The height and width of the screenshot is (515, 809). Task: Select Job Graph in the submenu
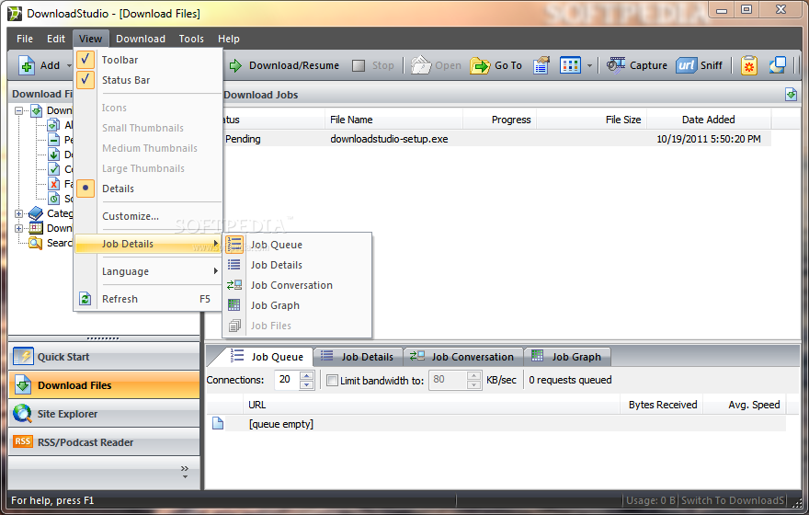[297, 305]
